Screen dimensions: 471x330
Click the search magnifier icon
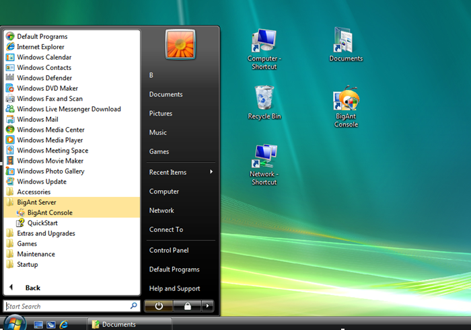(134, 306)
